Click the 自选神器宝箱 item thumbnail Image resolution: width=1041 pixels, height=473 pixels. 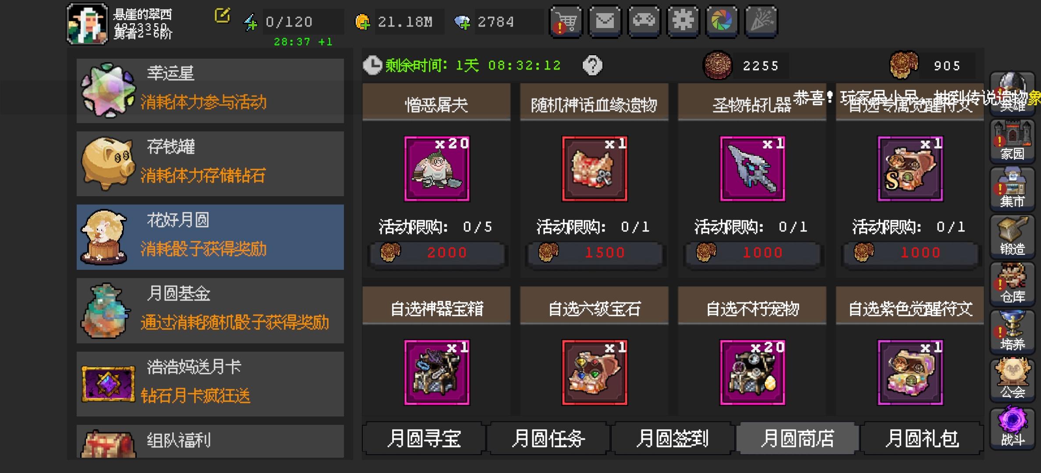[437, 372]
